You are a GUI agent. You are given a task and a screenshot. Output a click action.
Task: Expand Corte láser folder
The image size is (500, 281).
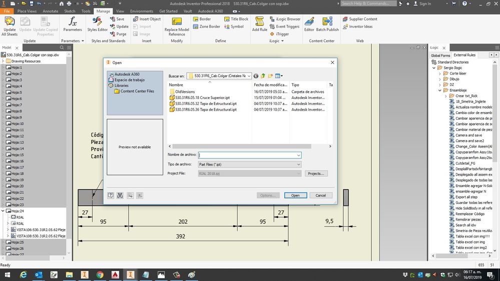440,73
